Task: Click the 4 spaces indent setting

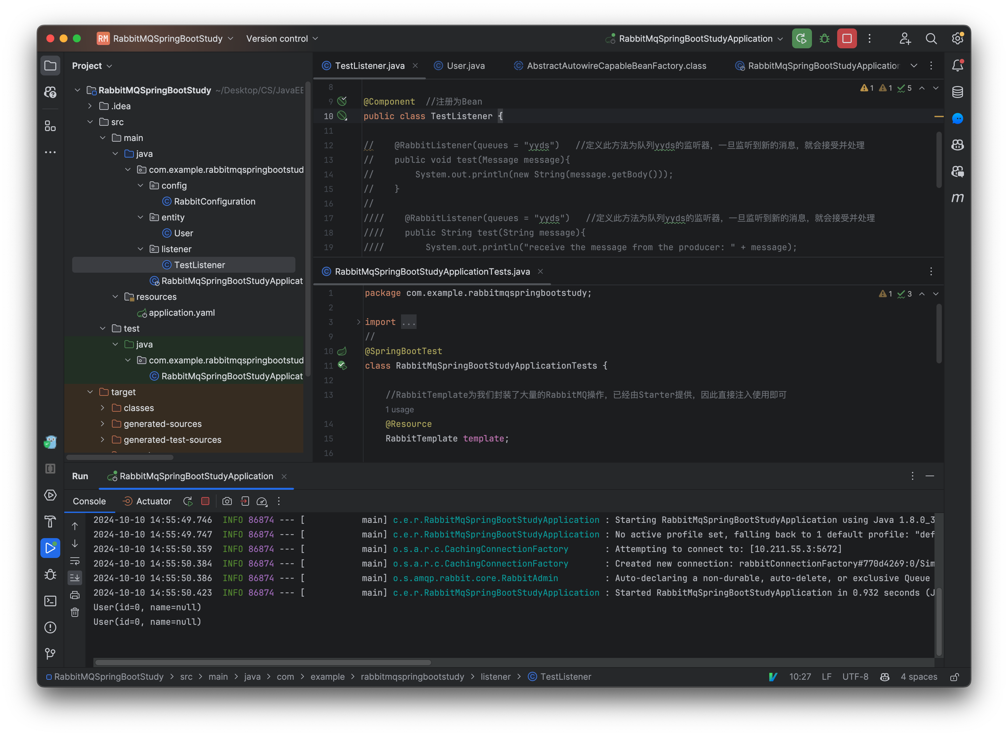Action: 918,677
